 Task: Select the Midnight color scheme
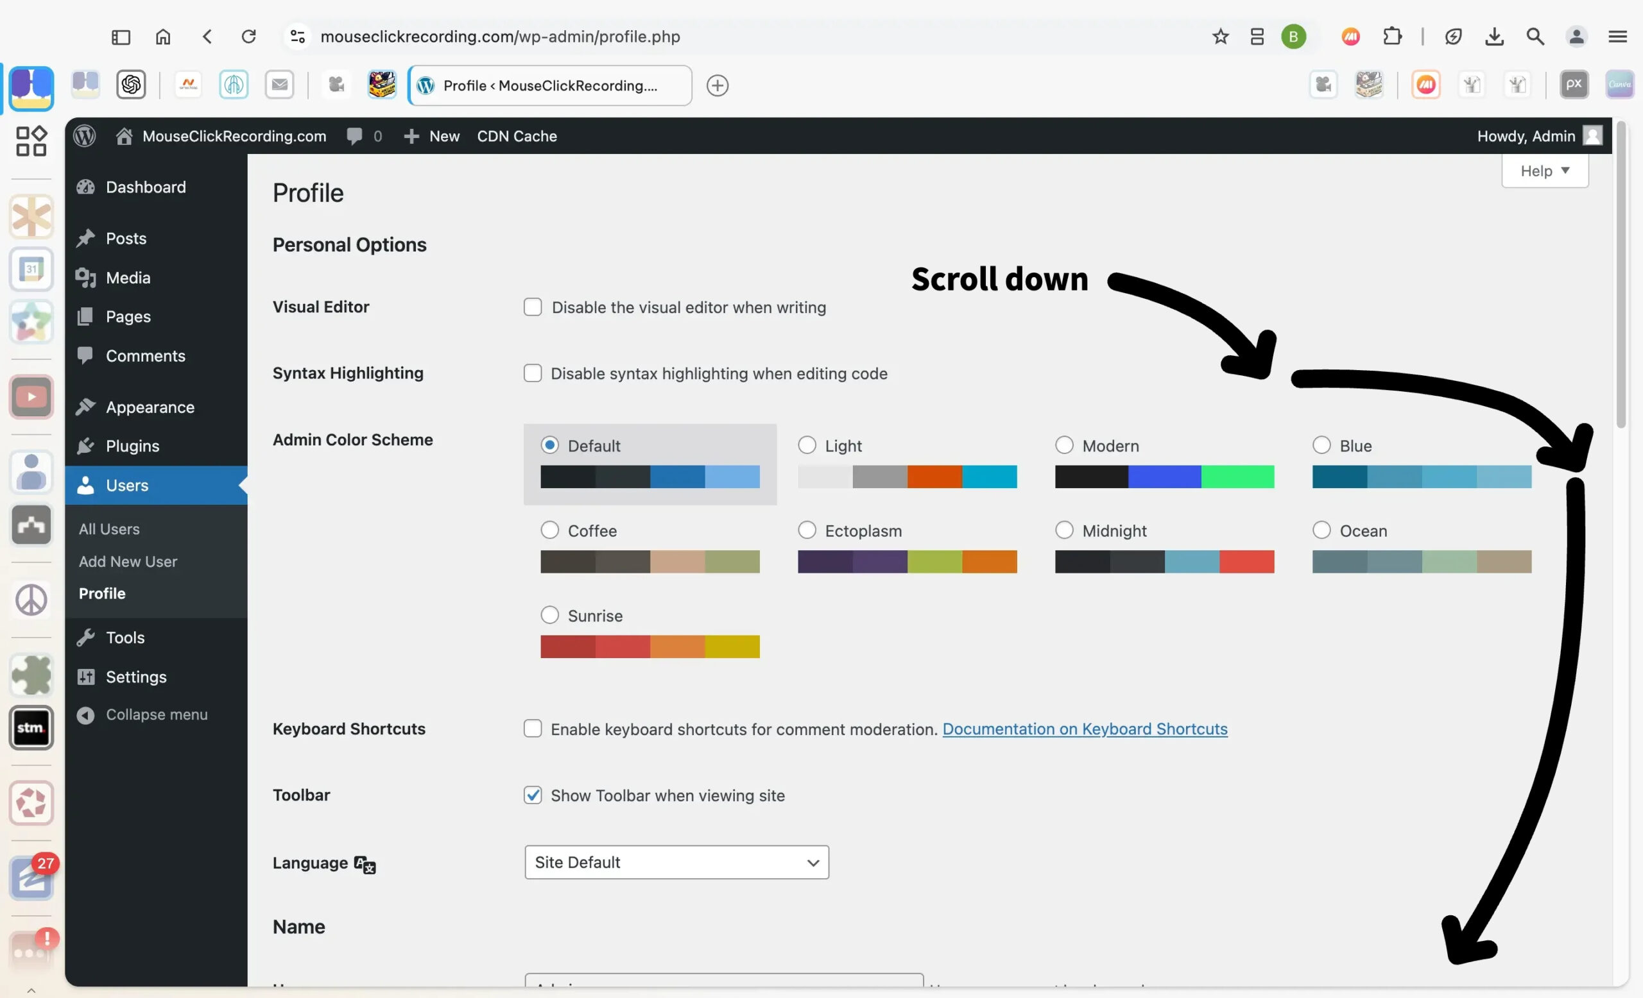[x=1064, y=530]
